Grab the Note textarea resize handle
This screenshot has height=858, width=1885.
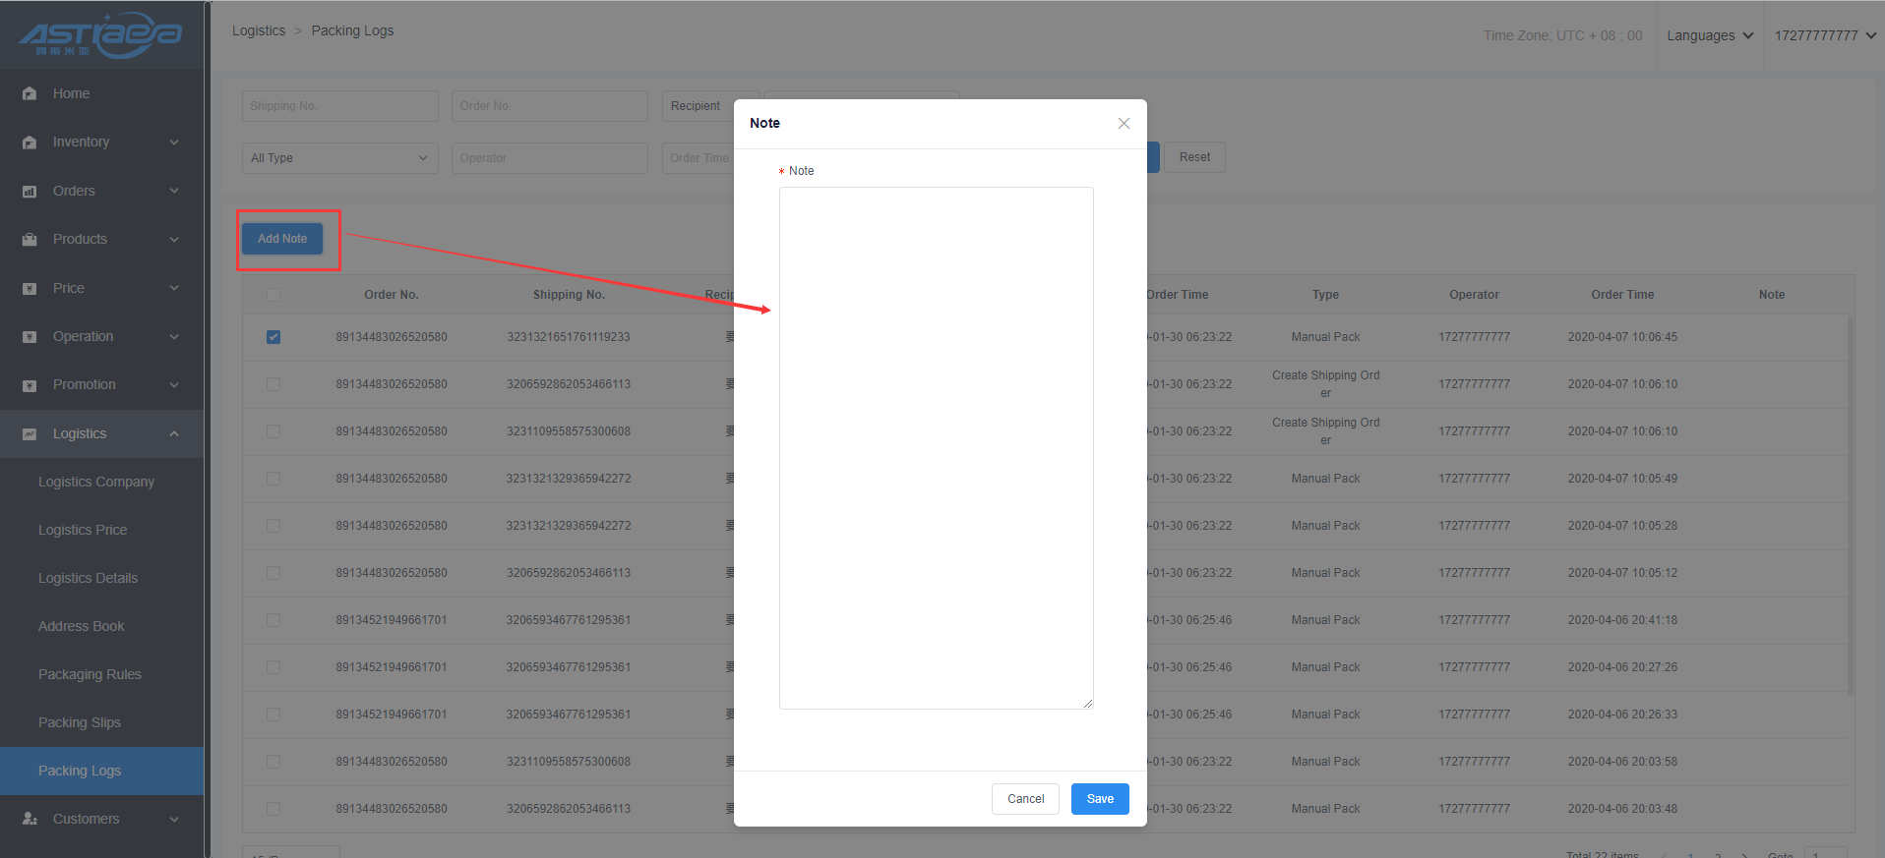1088,704
